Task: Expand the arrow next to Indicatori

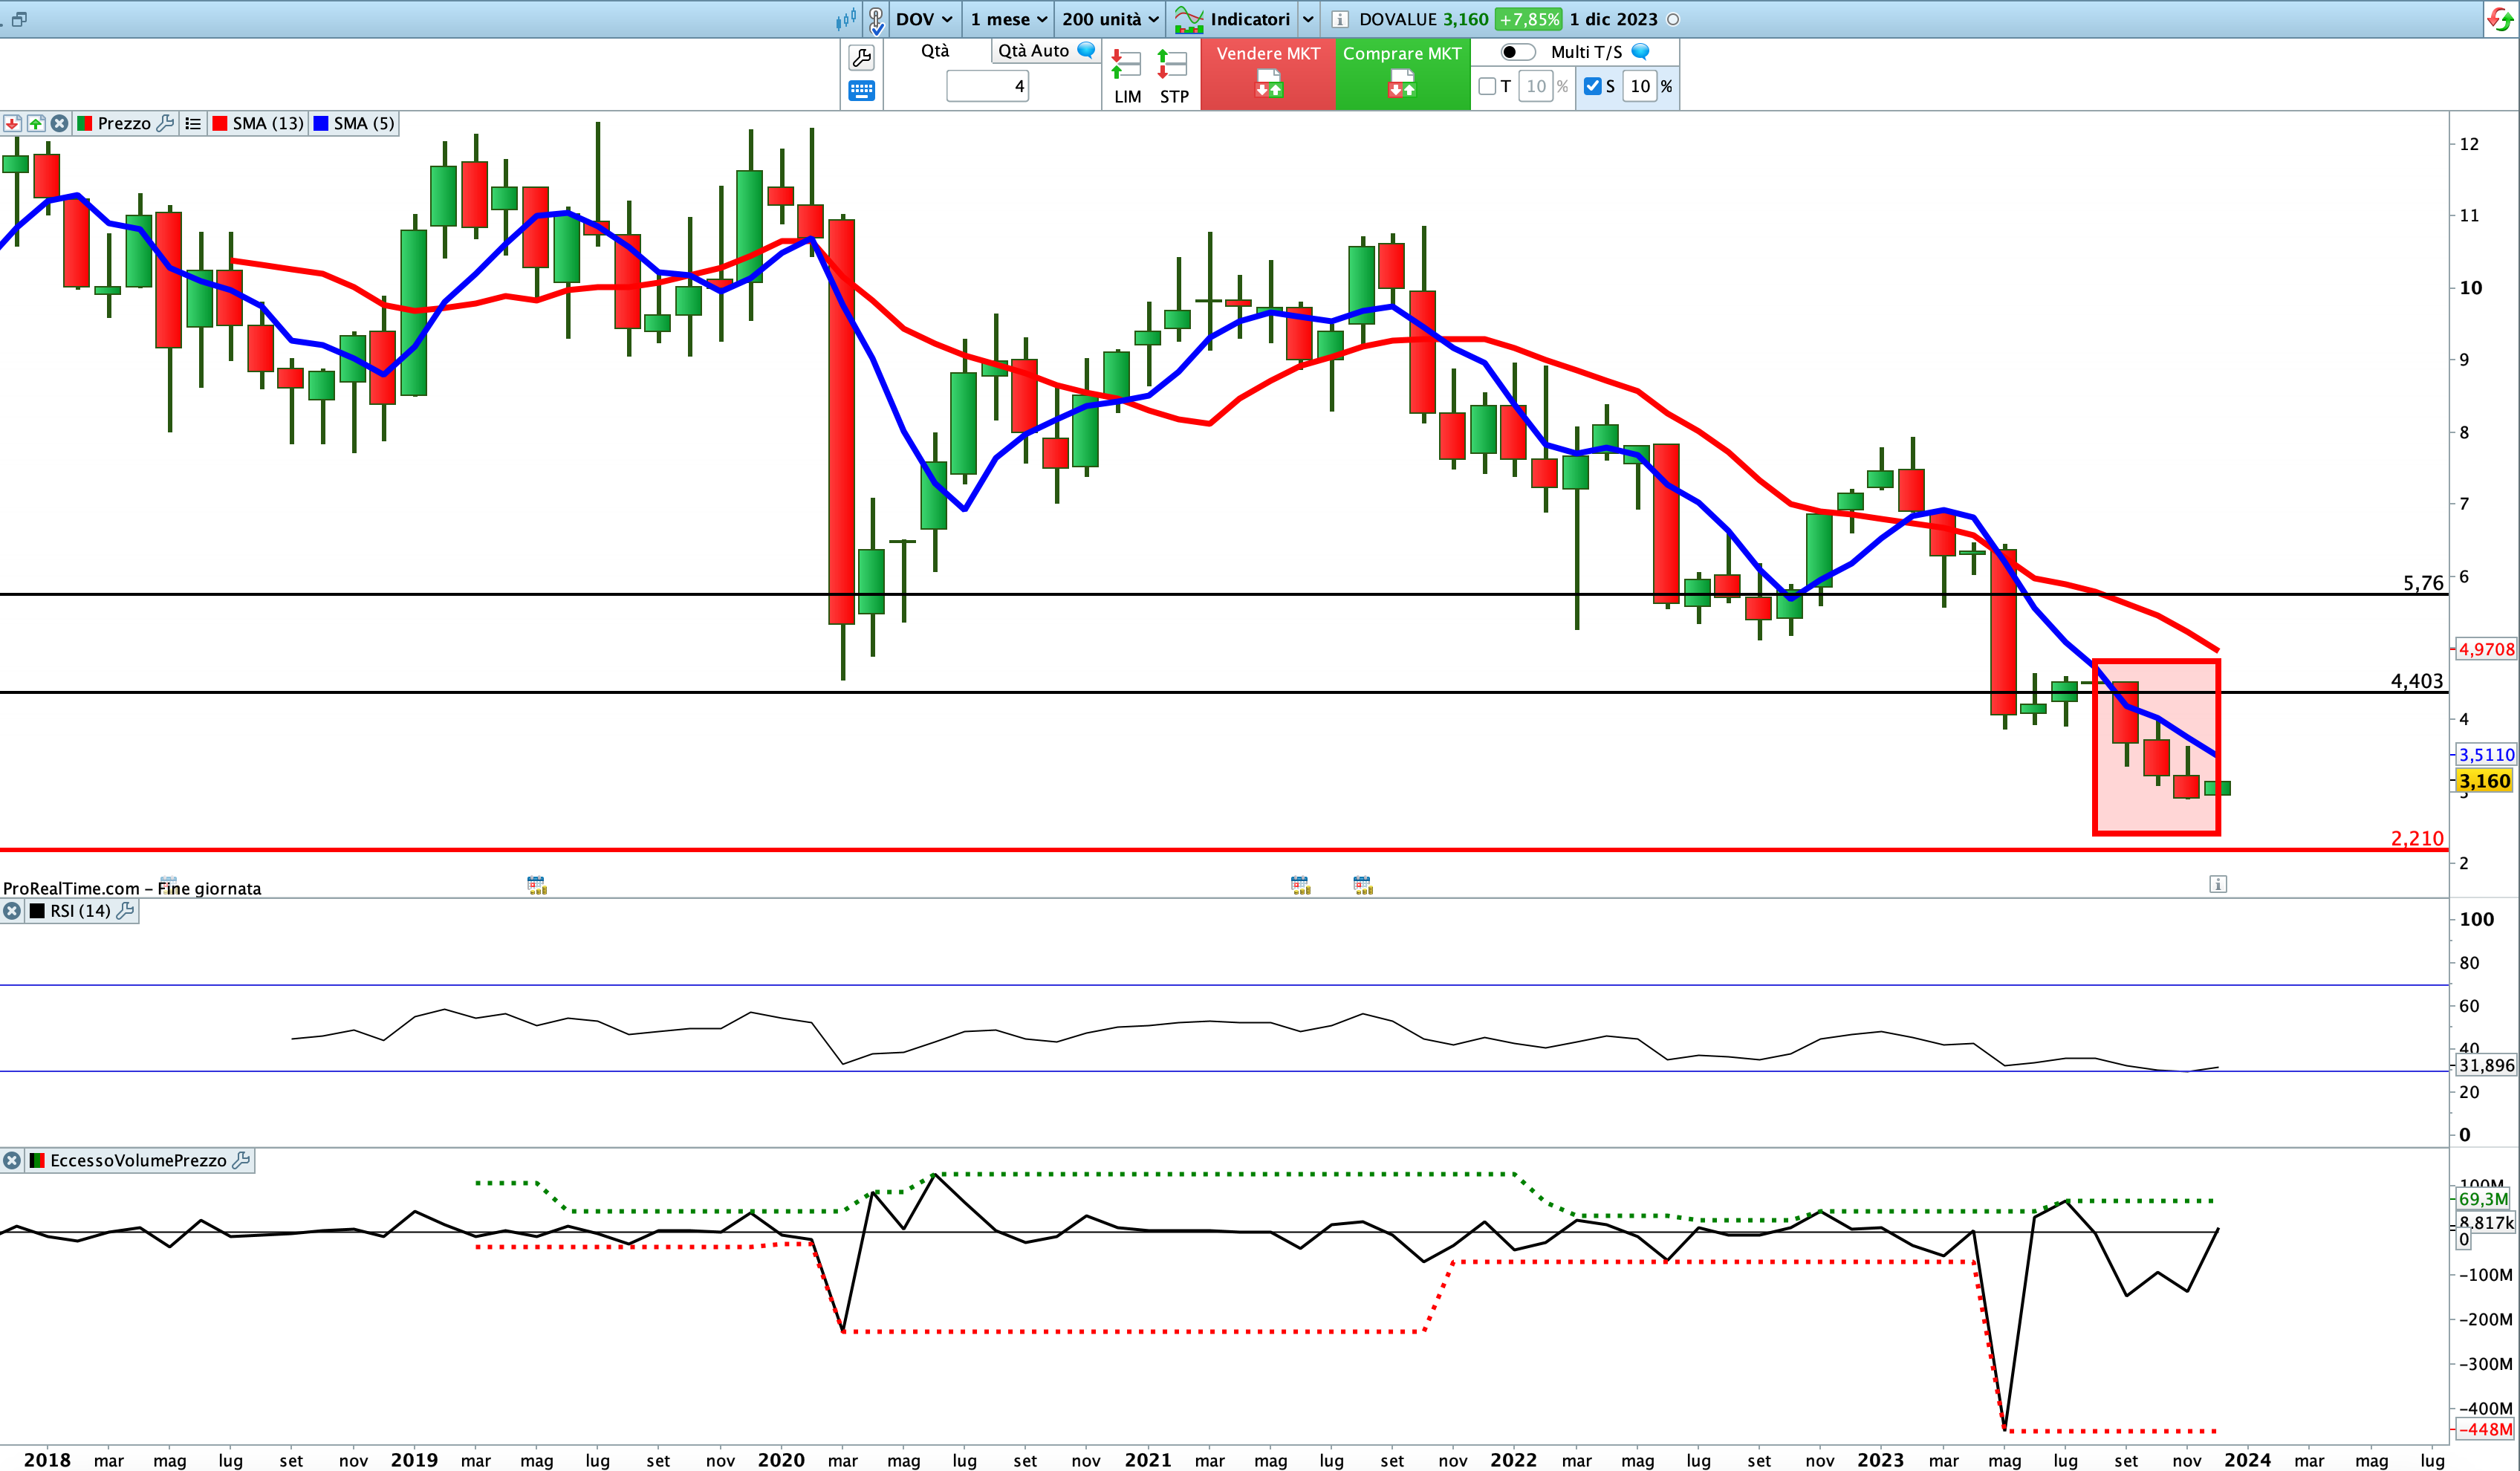Action: pyautogui.click(x=1308, y=19)
